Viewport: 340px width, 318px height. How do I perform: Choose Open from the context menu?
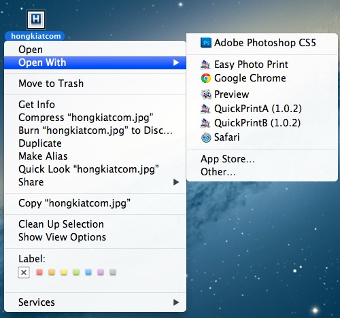tap(95, 50)
